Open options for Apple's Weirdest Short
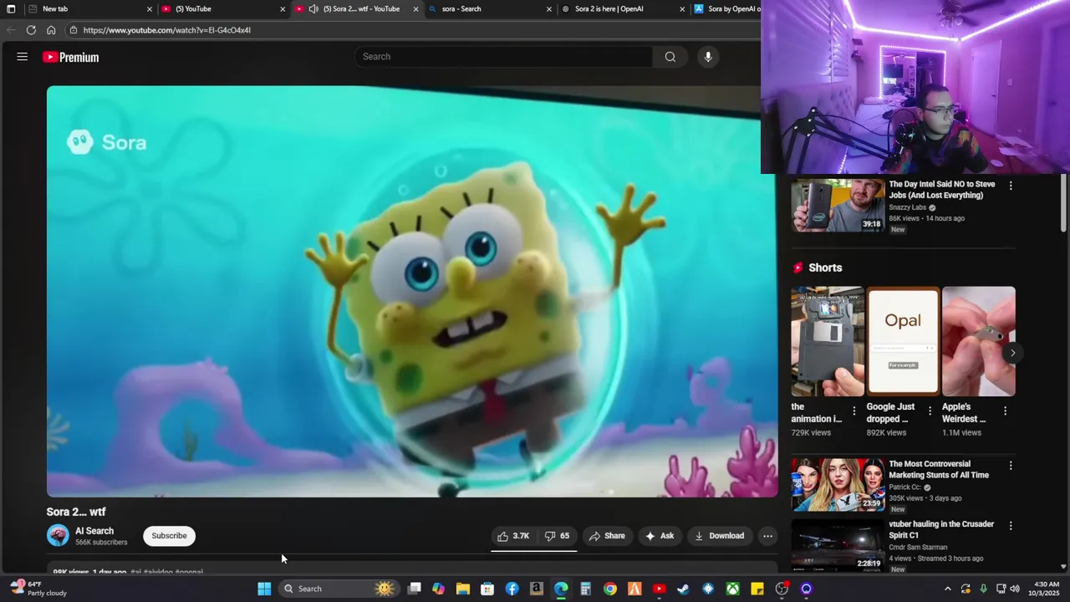Viewport: 1070px width, 602px height. (x=1005, y=411)
